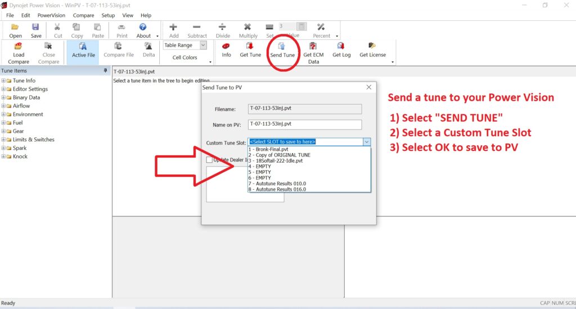Open the Table Range dropdown
Screen dimensions: 576x309
(185, 46)
